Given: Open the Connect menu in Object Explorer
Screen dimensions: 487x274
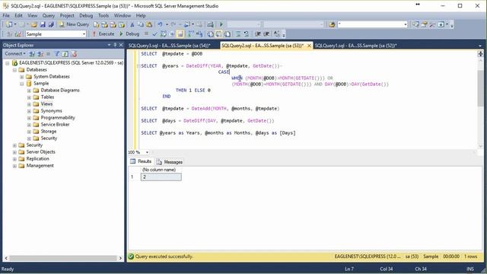Looking at the screenshot, I should [15, 54].
